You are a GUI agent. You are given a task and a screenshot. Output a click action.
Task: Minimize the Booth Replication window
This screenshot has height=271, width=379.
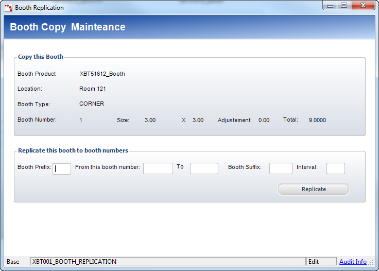click(x=330, y=6)
